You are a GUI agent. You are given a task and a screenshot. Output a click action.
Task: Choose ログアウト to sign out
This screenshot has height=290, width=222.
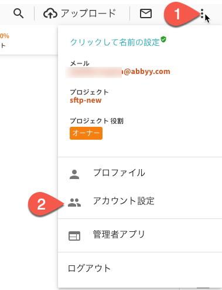(x=89, y=268)
